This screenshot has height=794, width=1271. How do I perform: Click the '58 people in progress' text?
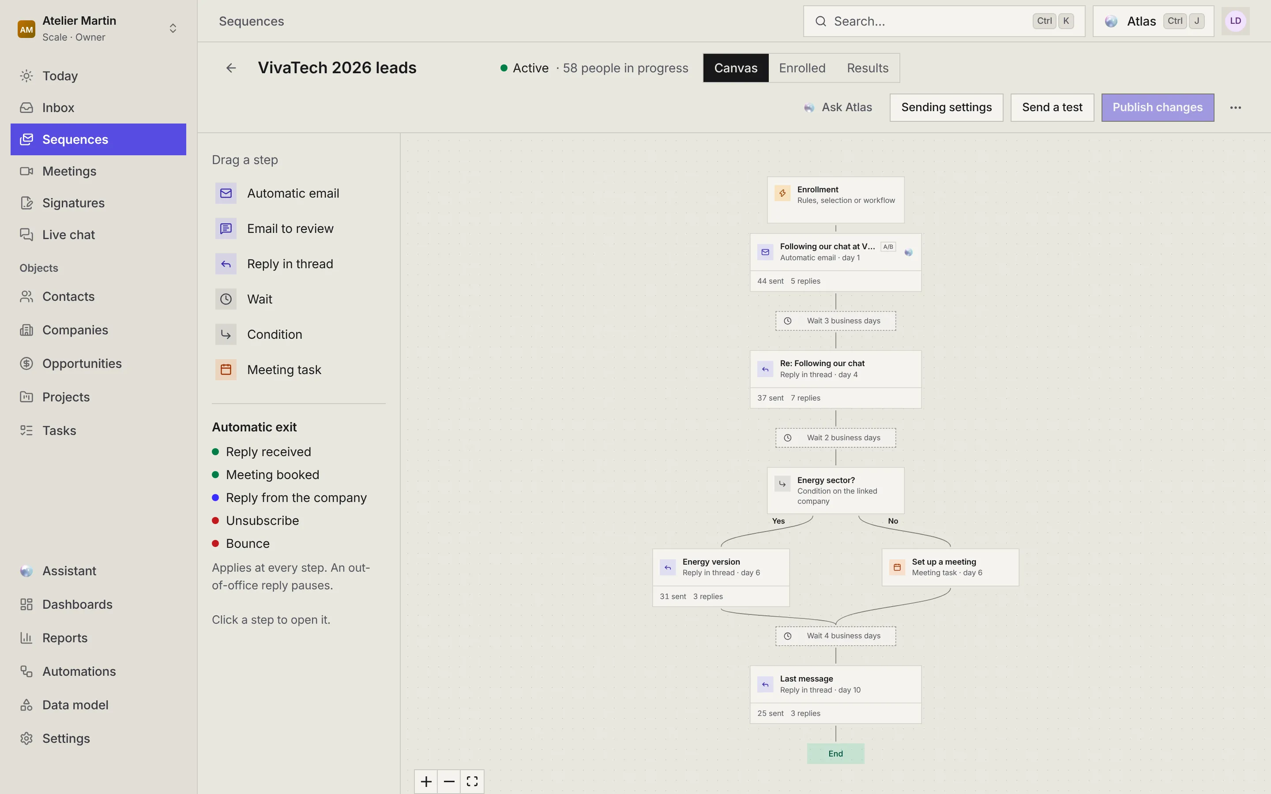tap(625, 68)
